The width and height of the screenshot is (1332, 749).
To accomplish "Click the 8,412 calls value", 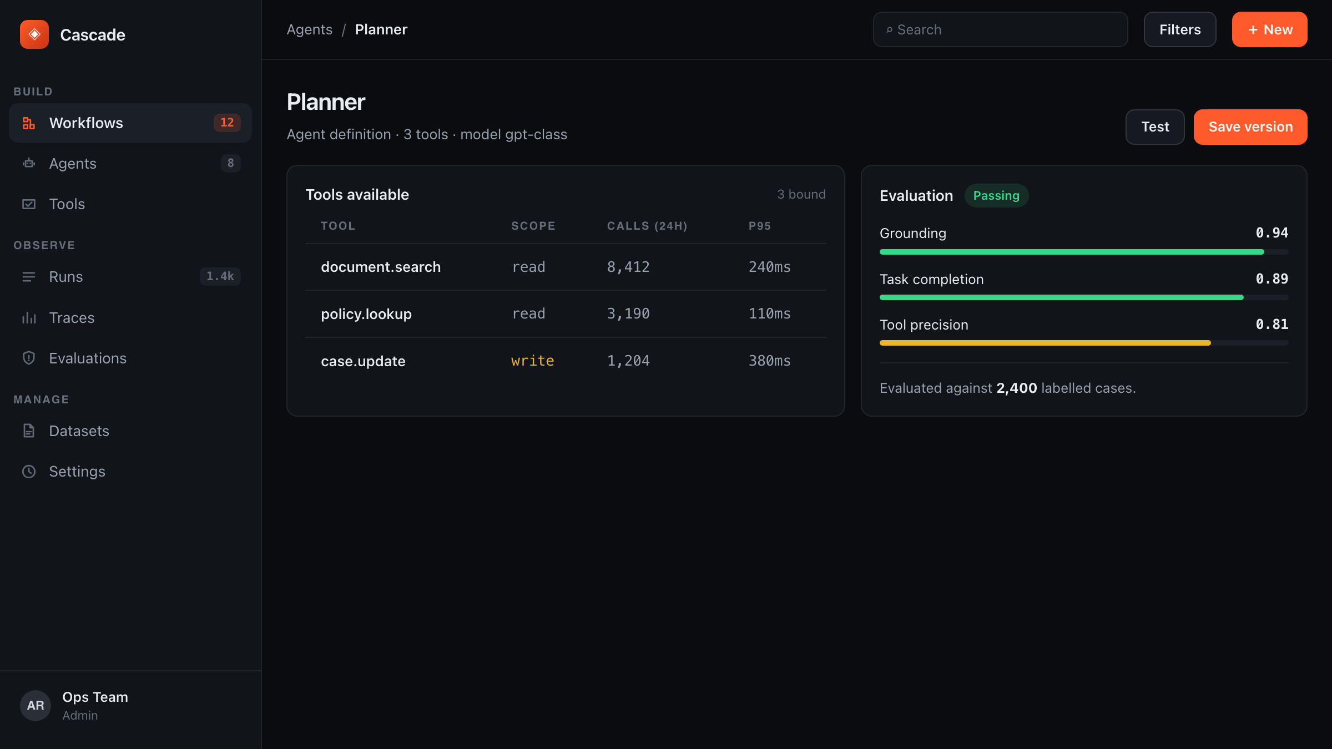I will tap(628, 267).
